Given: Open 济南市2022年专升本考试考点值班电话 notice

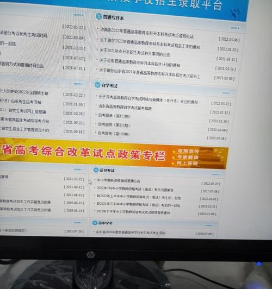Looking at the screenshot, I should click(147, 33).
